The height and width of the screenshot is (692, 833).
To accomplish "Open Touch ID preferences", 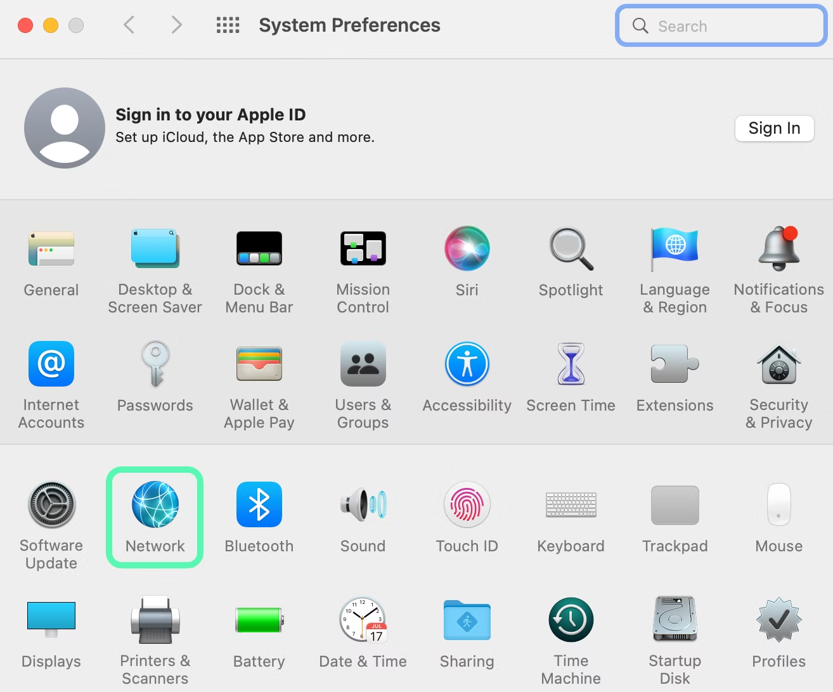I will pyautogui.click(x=467, y=516).
